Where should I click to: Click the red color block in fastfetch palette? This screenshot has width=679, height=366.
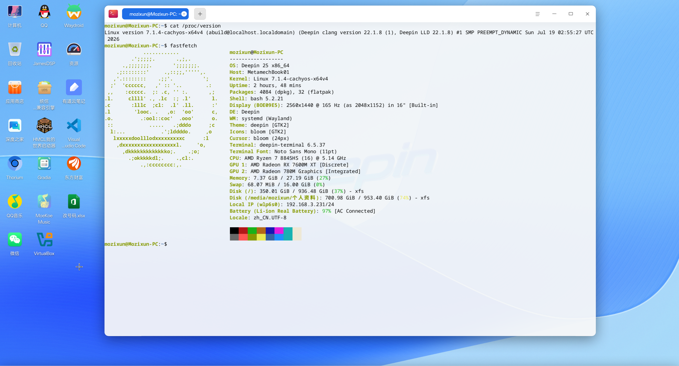[x=243, y=231]
